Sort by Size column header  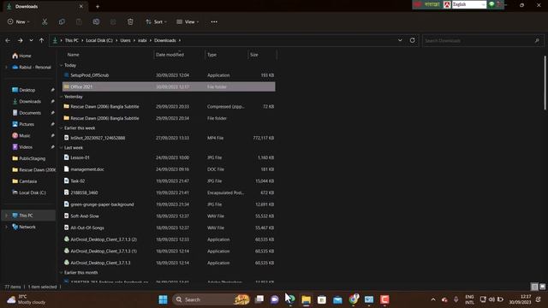click(x=254, y=55)
